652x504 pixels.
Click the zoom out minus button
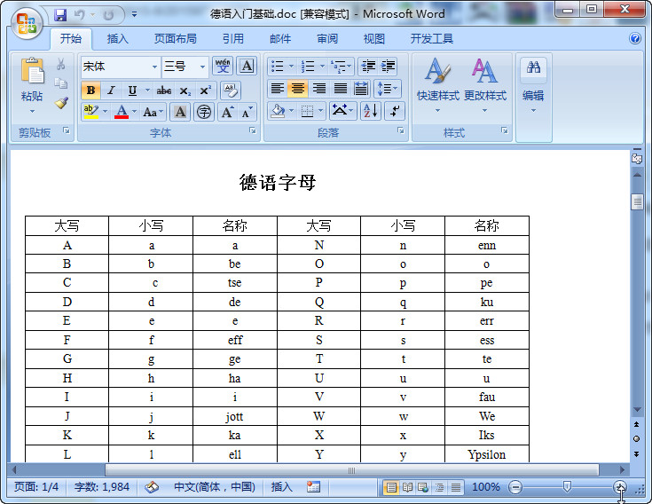point(515,487)
